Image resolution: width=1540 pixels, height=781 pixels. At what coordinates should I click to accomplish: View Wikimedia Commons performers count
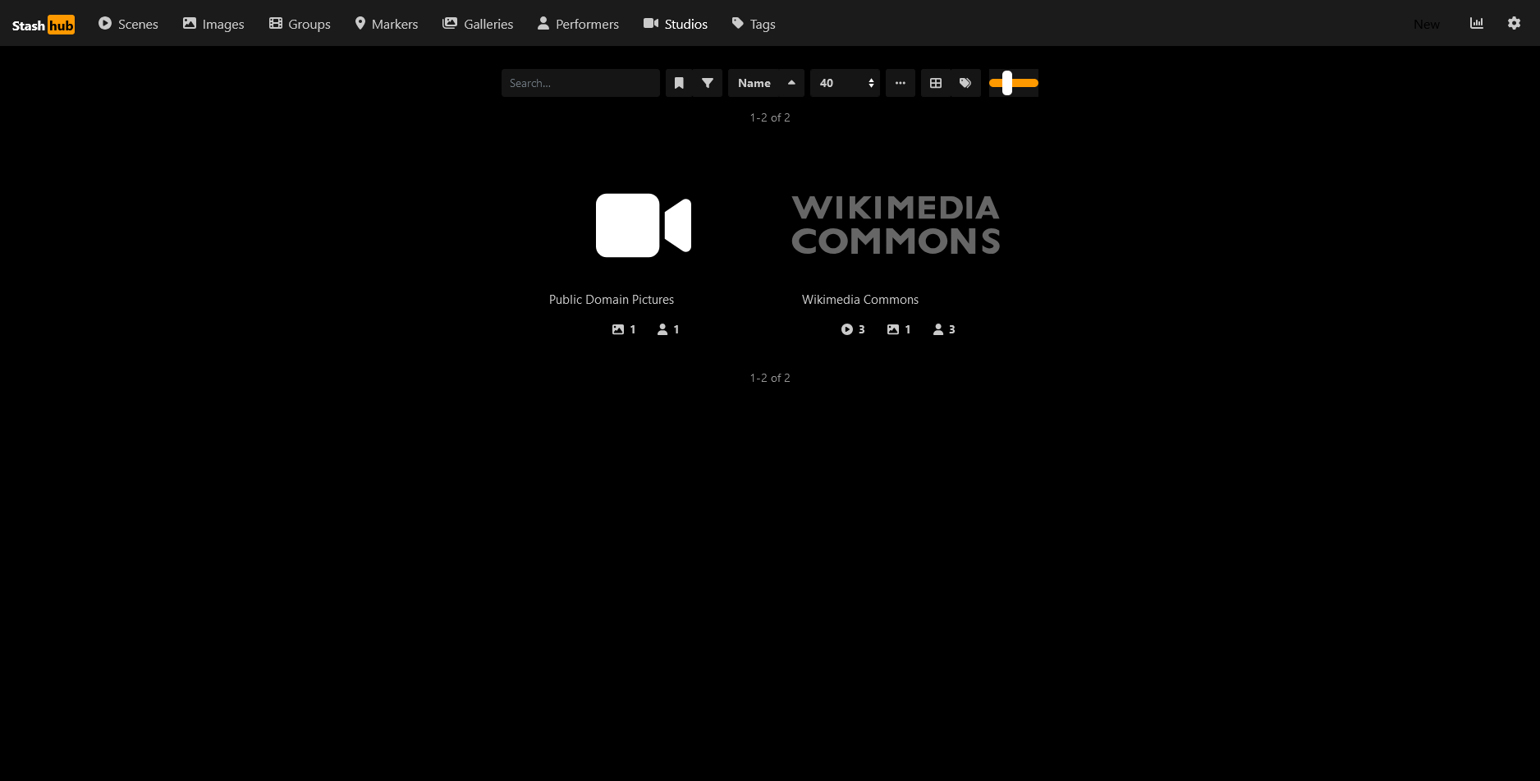click(x=944, y=329)
